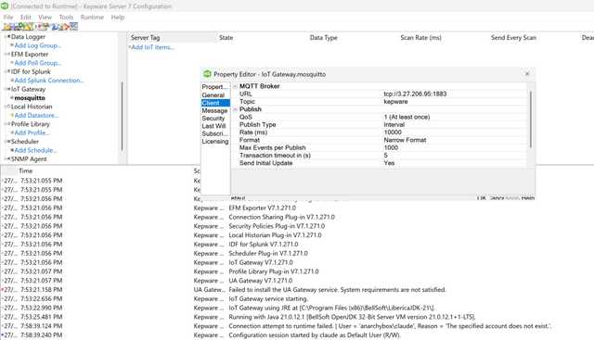Select the SNMP Agent tree node
Image resolution: width=594 pixels, height=340 pixels.
(29, 158)
